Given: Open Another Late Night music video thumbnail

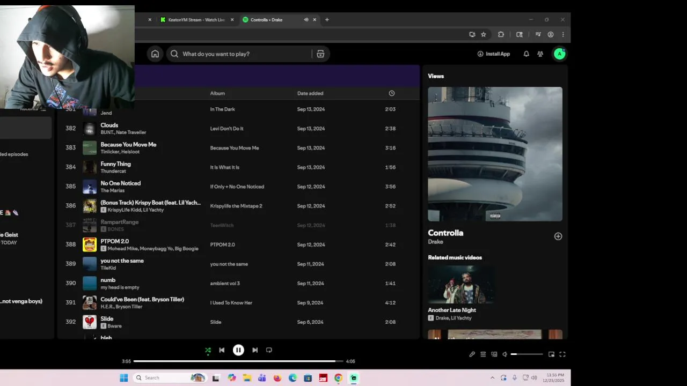Looking at the screenshot, I should pyautogui.click(x=462, y=284).
